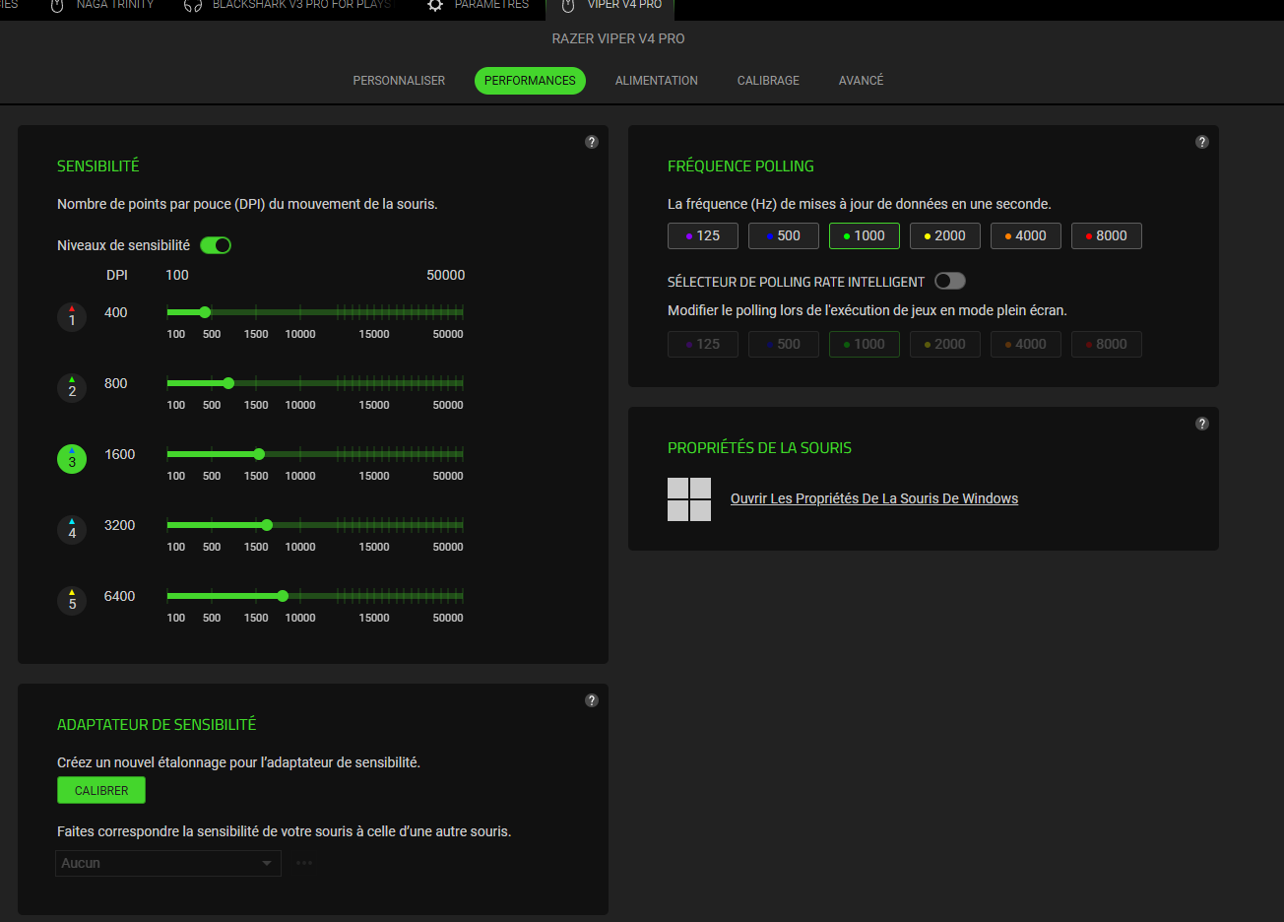Click the slider handle for the 3200 DPI stage
Screen dimensions: 1284x922
pos(267,525)
